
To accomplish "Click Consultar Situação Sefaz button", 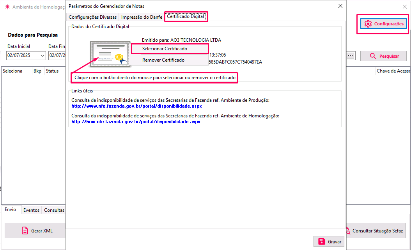I will coord(374,231).
